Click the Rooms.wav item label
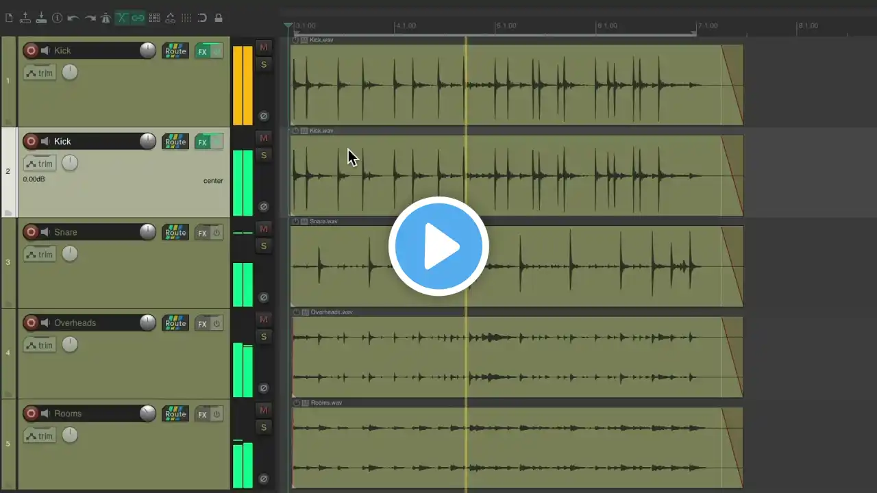877x493 pixels. [x=326, y=403]
